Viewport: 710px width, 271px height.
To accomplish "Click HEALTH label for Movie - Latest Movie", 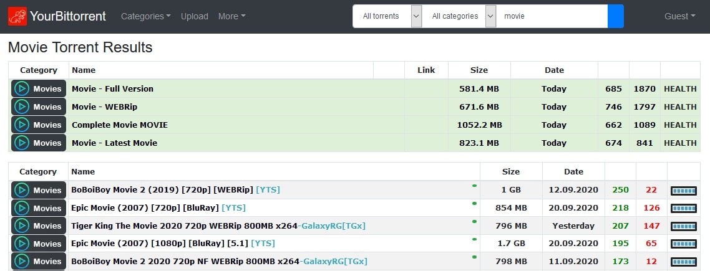I will (680, 143).
